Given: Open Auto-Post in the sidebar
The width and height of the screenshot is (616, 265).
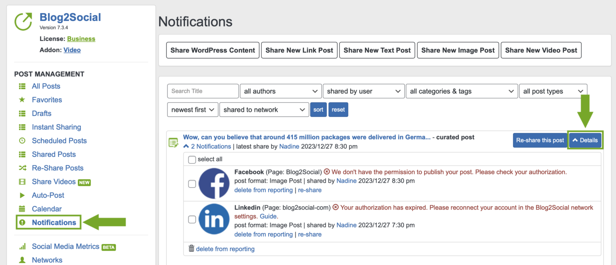Looking at the screenshot, I should pos(48,195).
